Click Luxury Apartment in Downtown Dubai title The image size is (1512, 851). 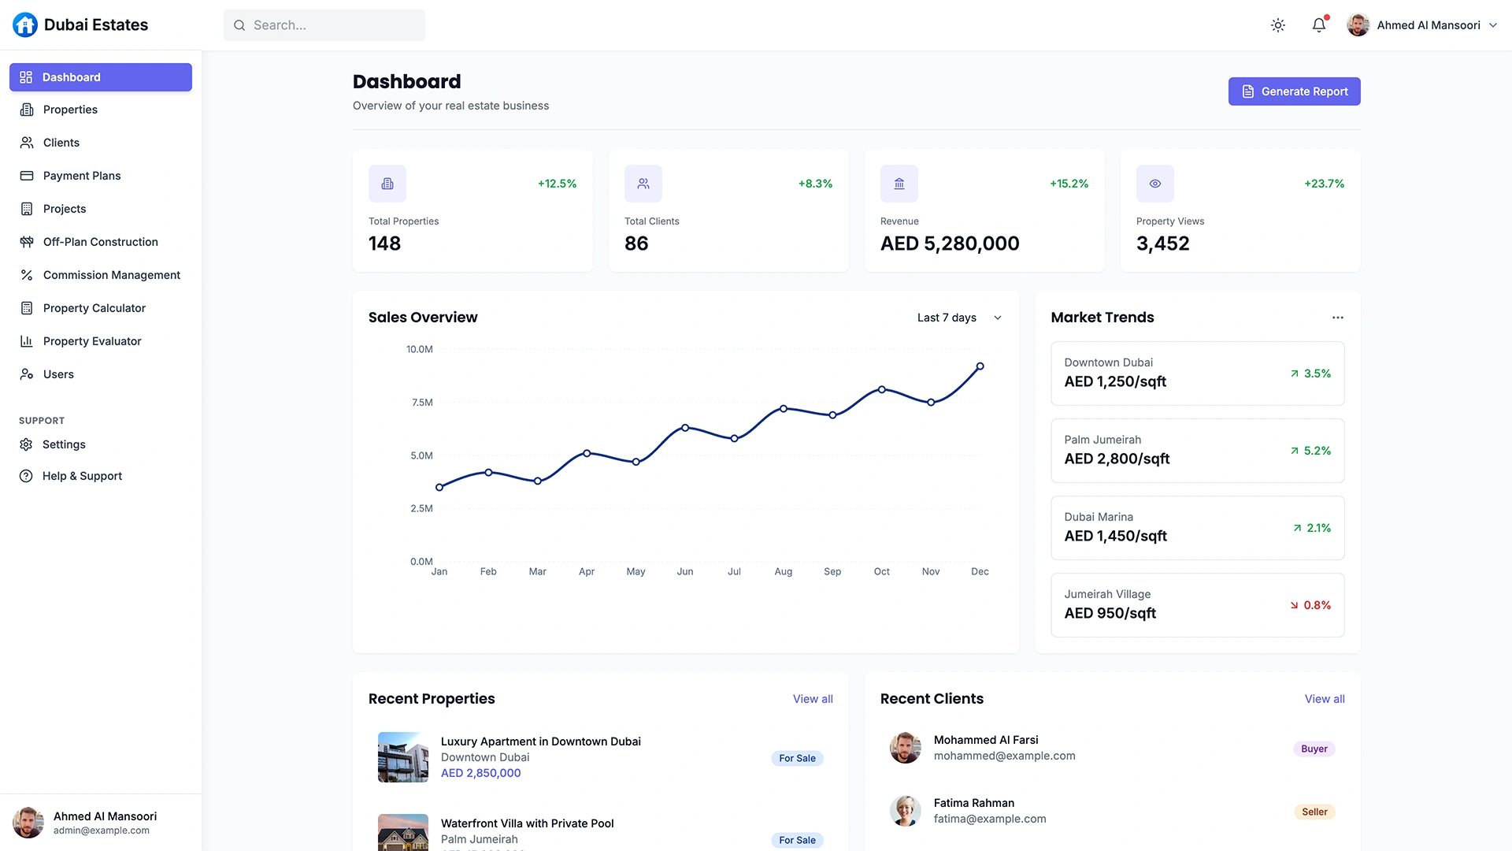541,741
